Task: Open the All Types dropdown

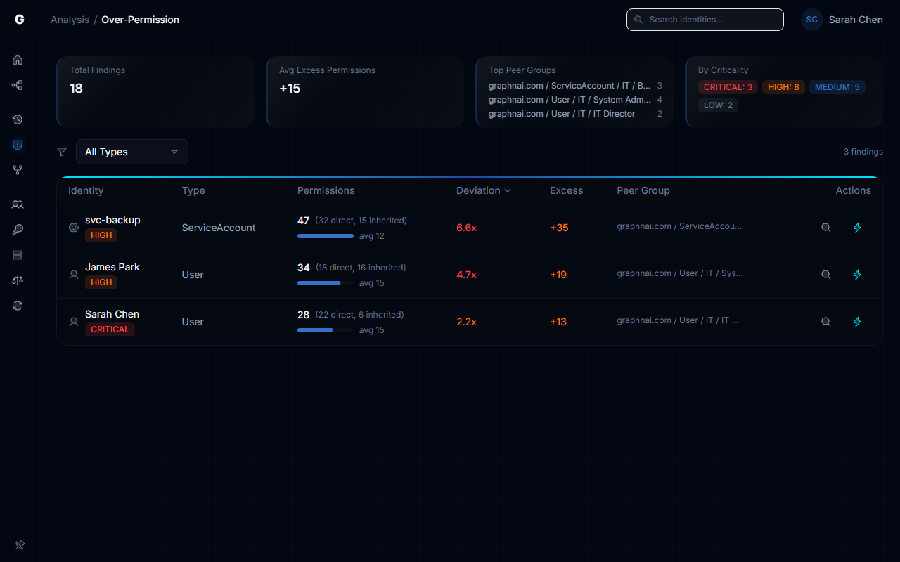Action: click(131, 151)
